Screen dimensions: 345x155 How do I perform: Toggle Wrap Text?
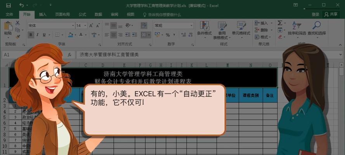point(144,26)
